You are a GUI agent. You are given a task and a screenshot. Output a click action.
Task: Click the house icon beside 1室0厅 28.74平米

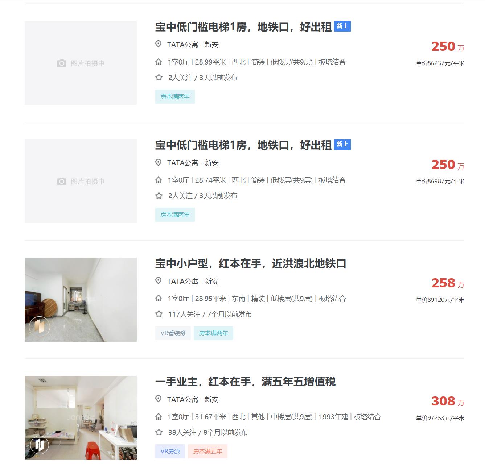point(159,180)
